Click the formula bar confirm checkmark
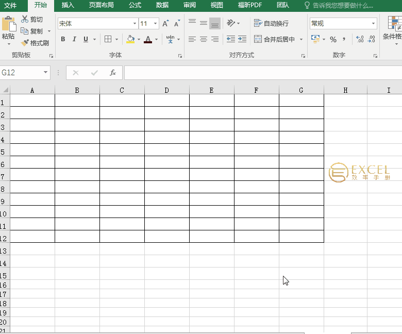 point(94,73)
